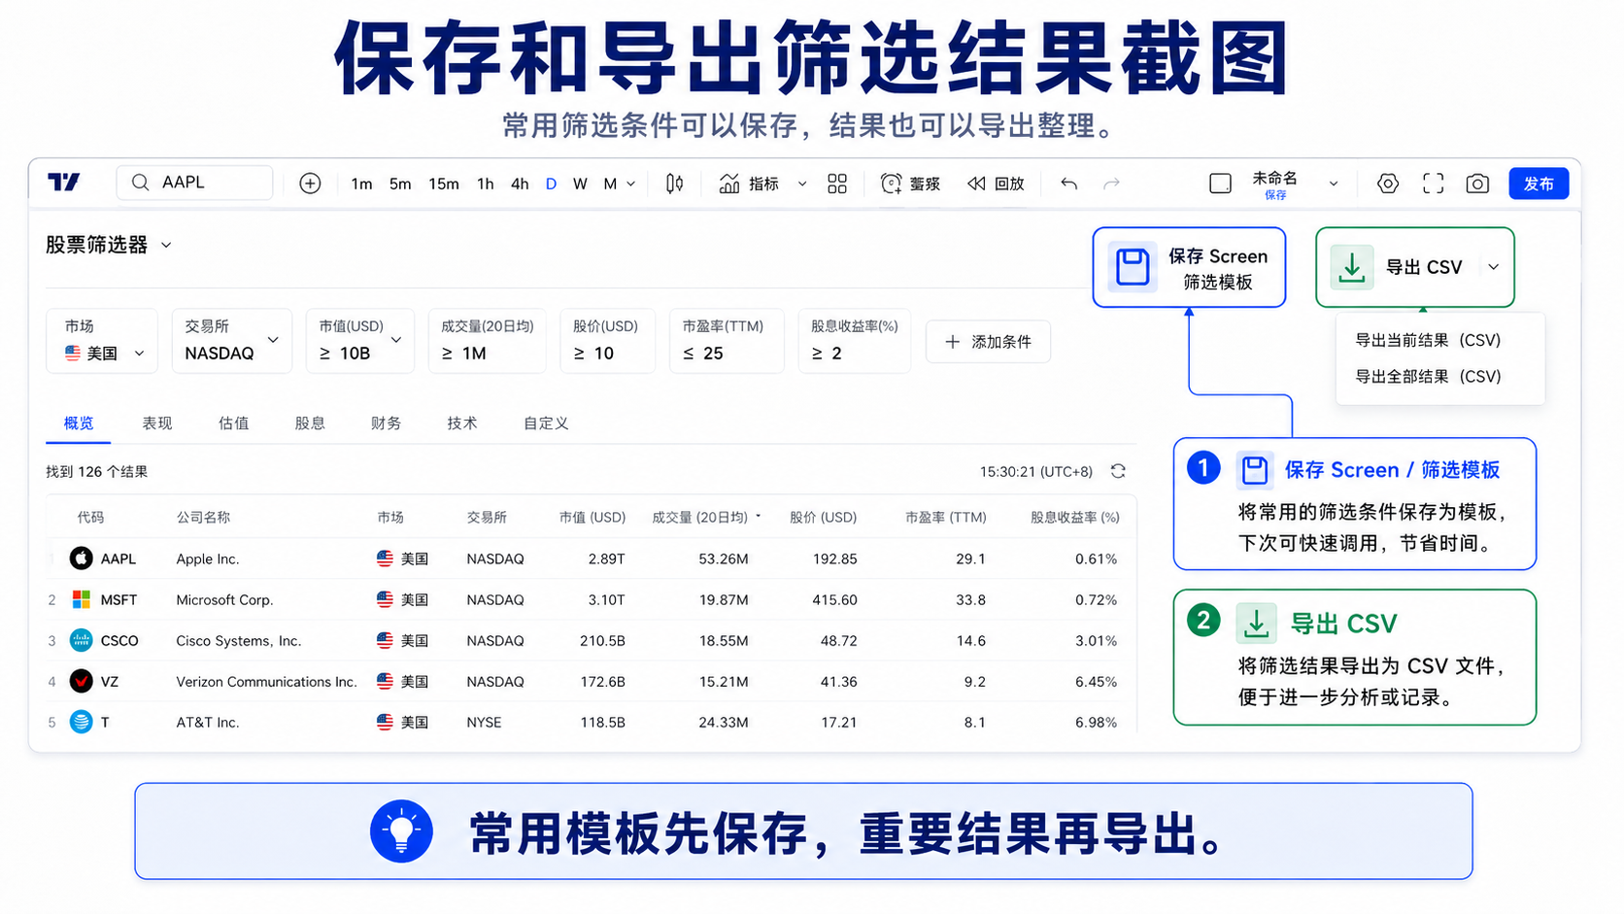
Task: Click the layout square icon near 未命名
Action: click(1221, 184)
